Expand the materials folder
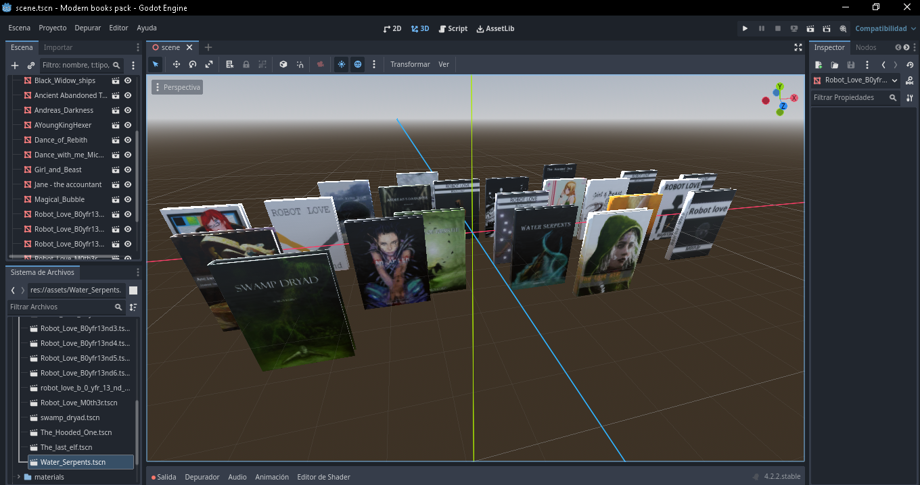The width and height of the screenshot is (920, 485). click(x=18, y=477)
